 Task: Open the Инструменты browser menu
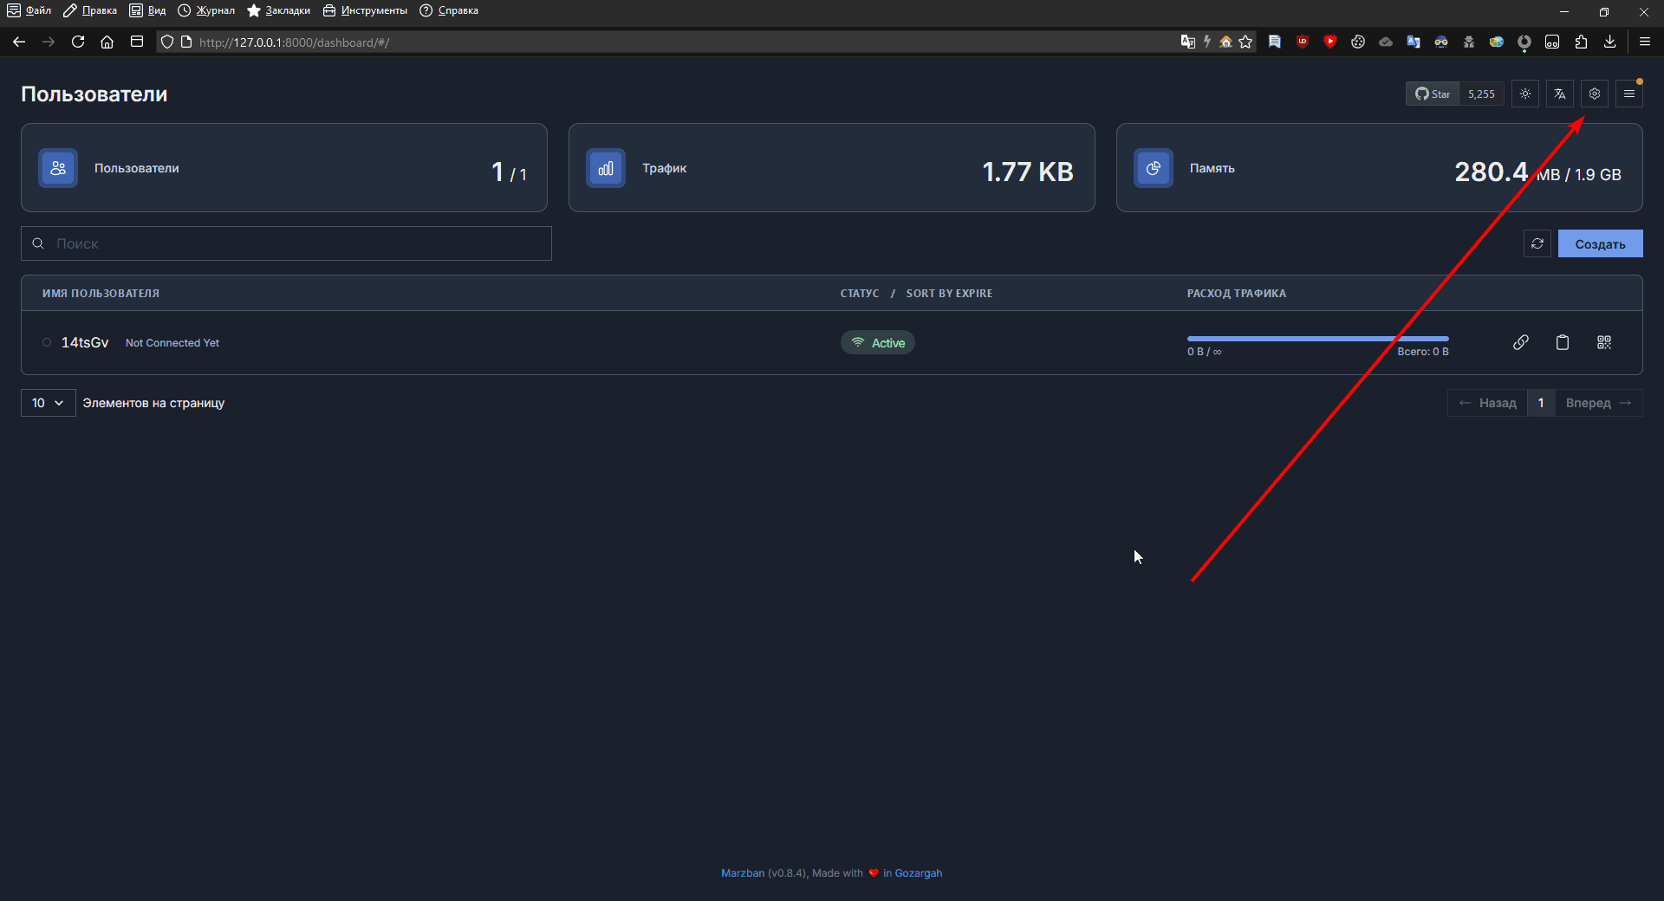[x=365, y=10]
